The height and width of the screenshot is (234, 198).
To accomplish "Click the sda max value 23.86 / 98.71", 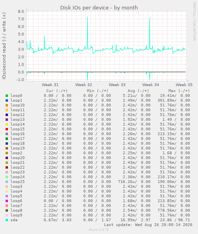I will click(175, 220).
